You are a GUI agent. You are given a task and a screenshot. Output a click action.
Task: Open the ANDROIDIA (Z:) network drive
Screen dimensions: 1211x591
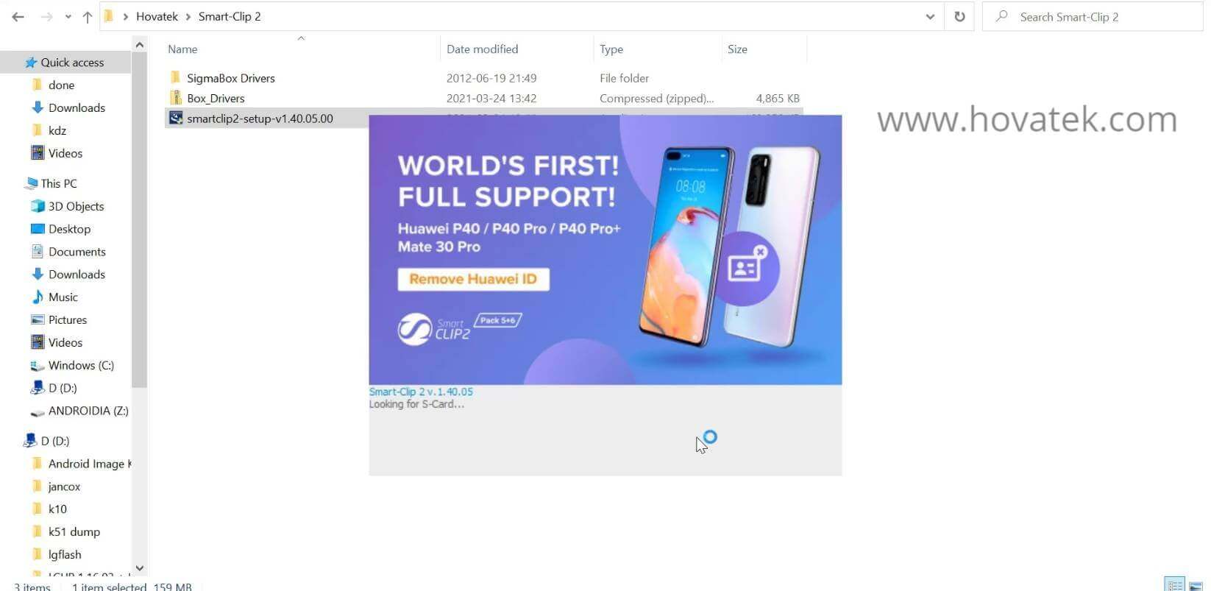click(88, 411)
